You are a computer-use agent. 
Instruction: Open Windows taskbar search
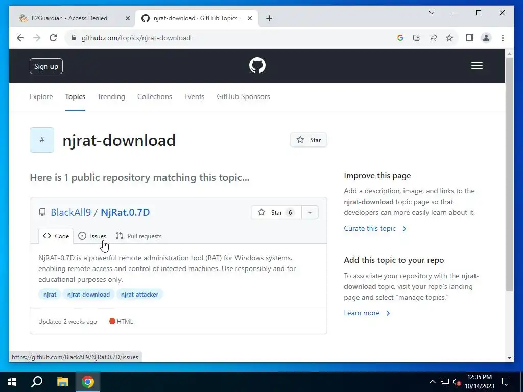[x=37, y=382]
